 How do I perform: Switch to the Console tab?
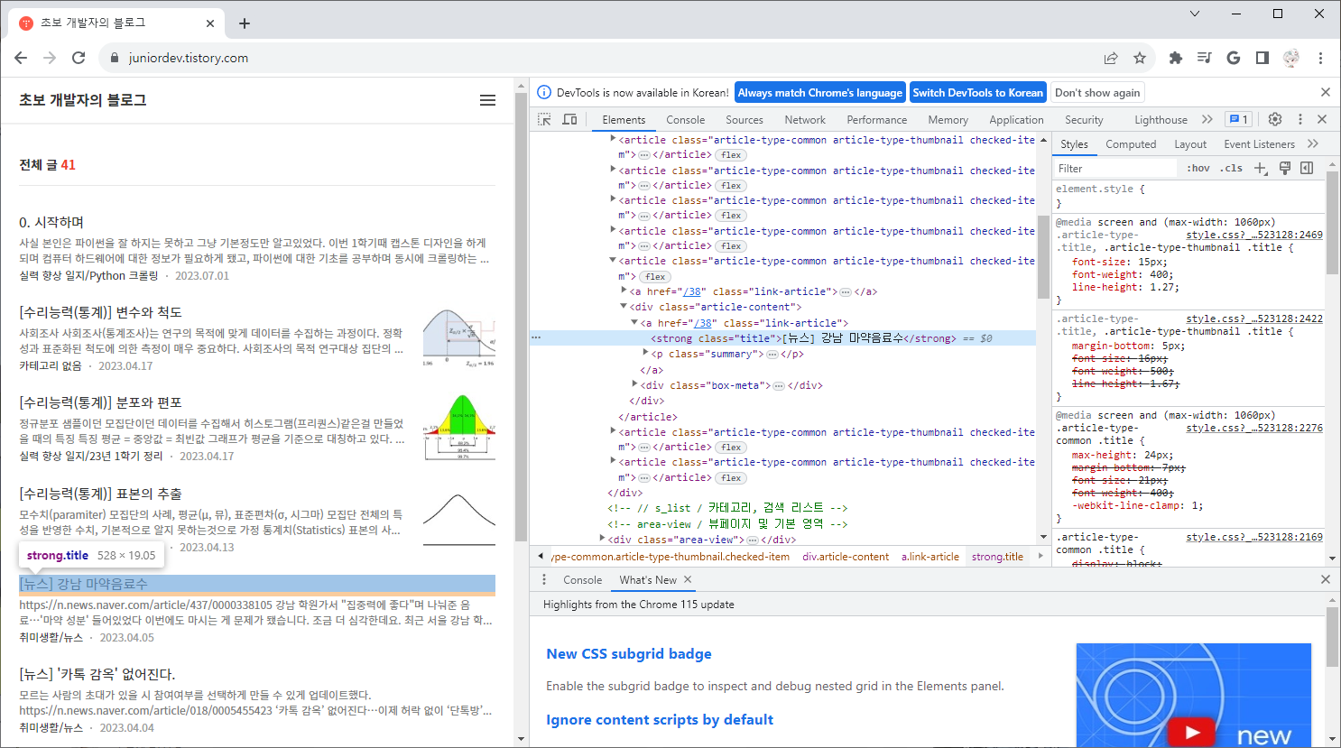pos(686,120)
